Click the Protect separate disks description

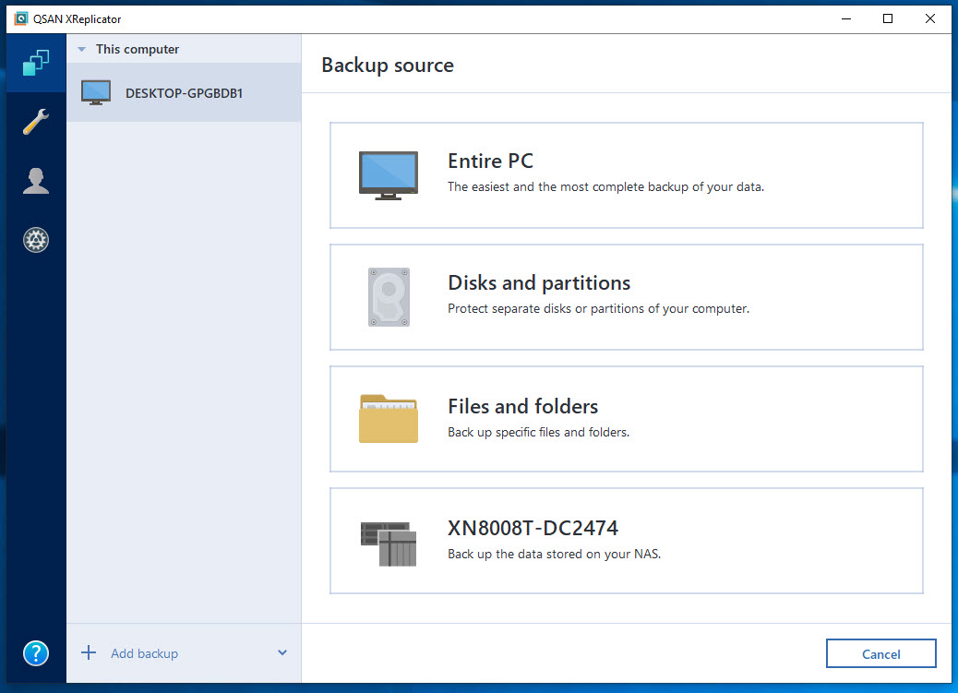point(599,308)
